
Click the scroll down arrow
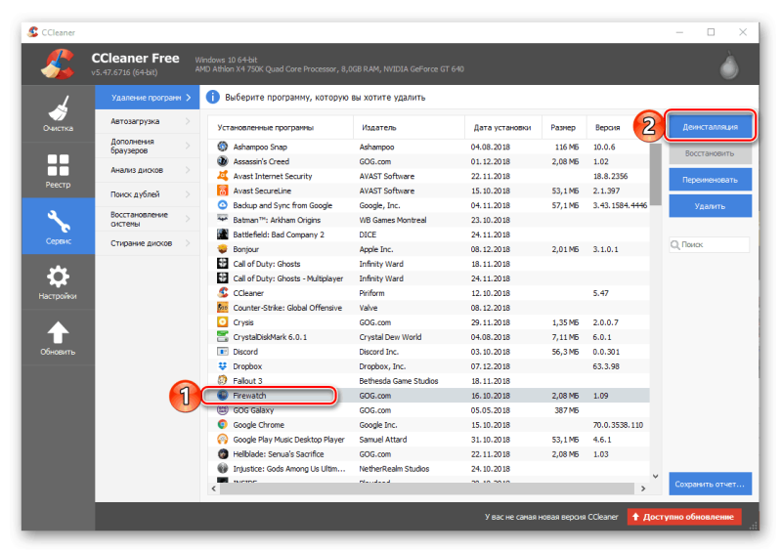pos(655,476)
